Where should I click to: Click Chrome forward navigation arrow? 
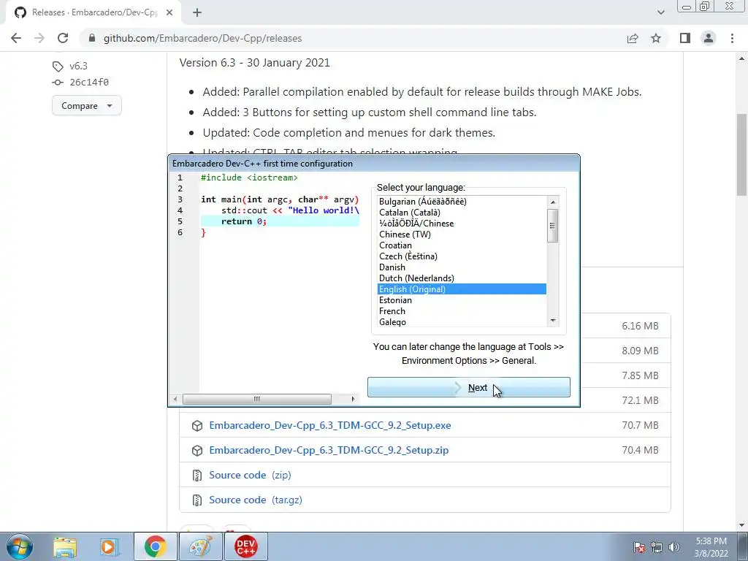coord(39,38)
